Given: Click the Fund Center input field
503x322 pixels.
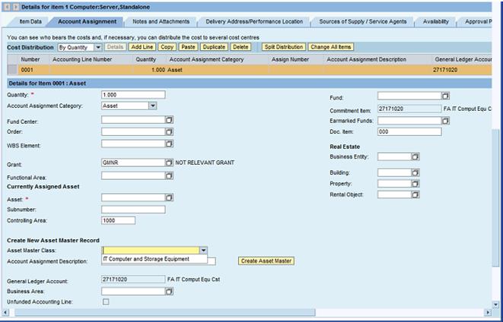Looking at the screenshot, I should pos(133,120).
